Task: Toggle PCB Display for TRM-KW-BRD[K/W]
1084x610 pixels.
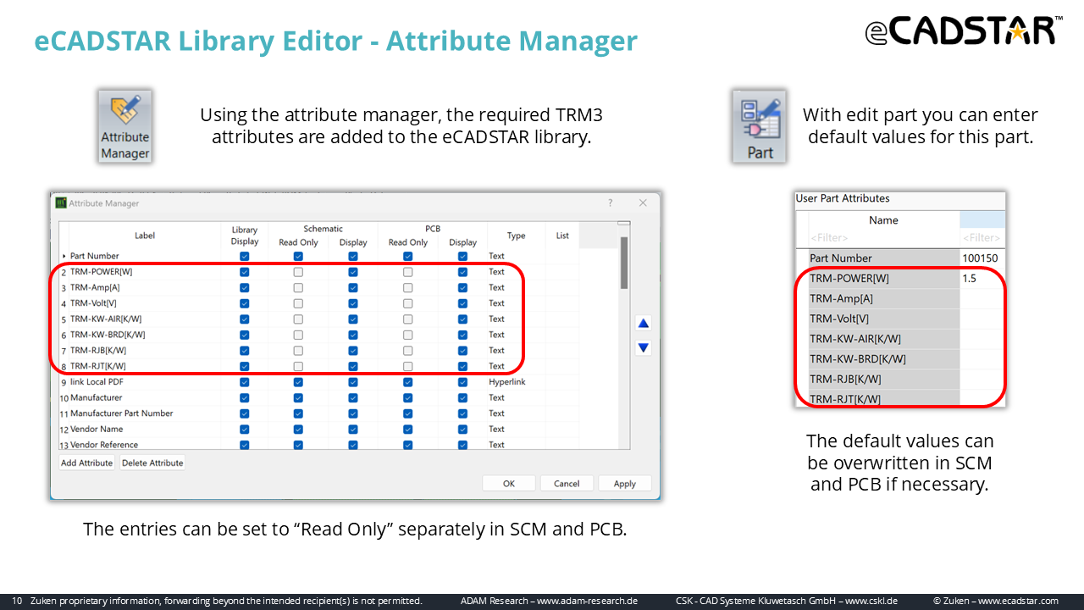Action: (462, 335)
